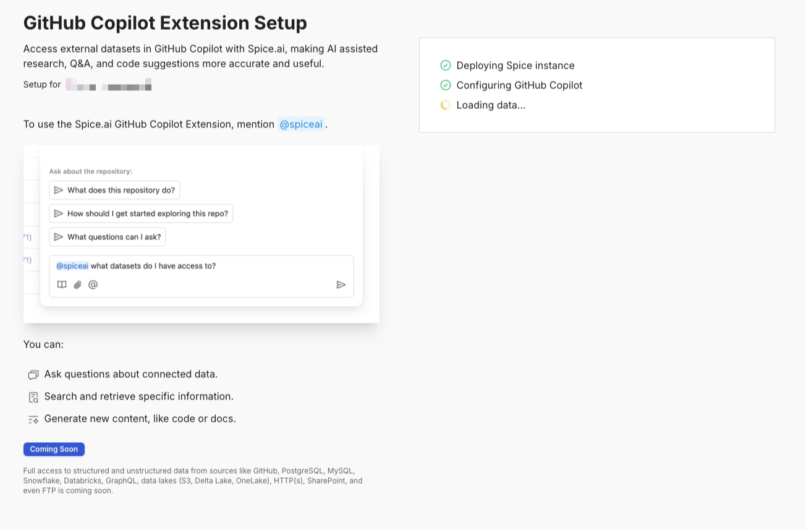The width and height of the screenshot is (806, 530).
Task: Click the @spiceai mention tag in the instructions
Action: tap(301, 124)
